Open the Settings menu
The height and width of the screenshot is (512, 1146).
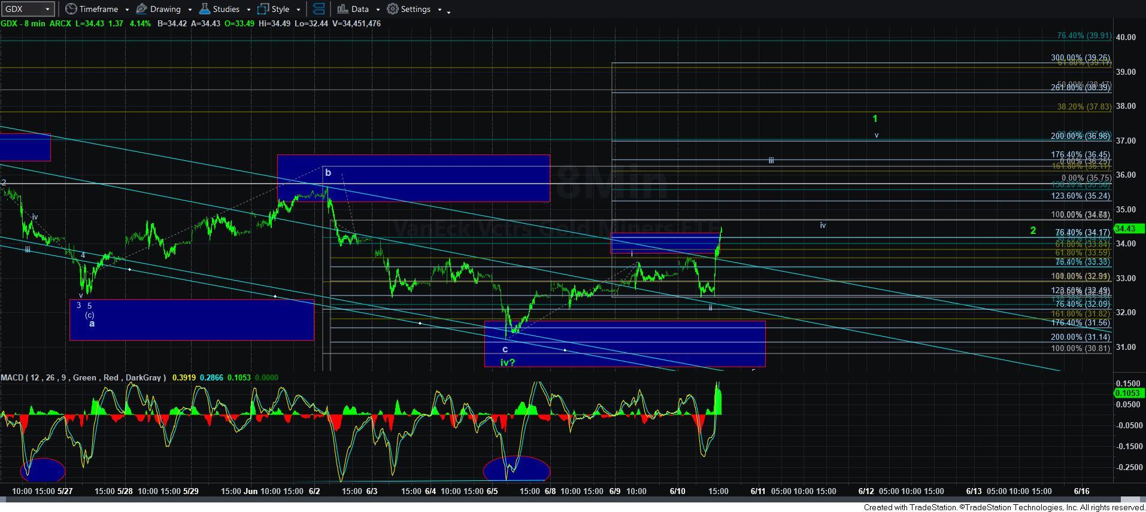click(414, 9)
